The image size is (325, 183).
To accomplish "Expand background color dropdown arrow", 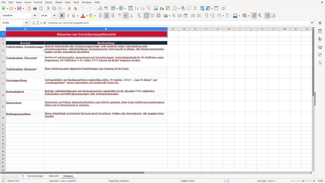I will (x=95, y=16).
